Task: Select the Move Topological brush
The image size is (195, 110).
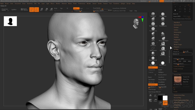Action: point(163,39)
